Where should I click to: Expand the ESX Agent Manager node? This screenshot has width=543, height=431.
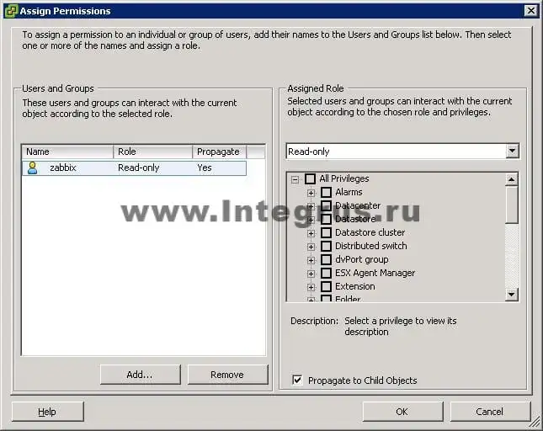[311, 273]
